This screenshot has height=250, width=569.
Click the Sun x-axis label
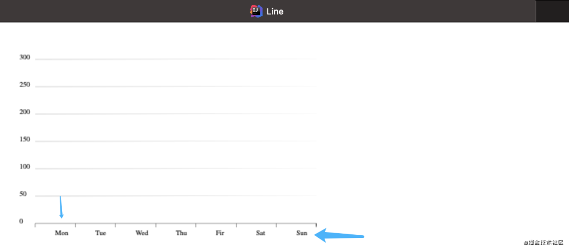coord(302,233)
